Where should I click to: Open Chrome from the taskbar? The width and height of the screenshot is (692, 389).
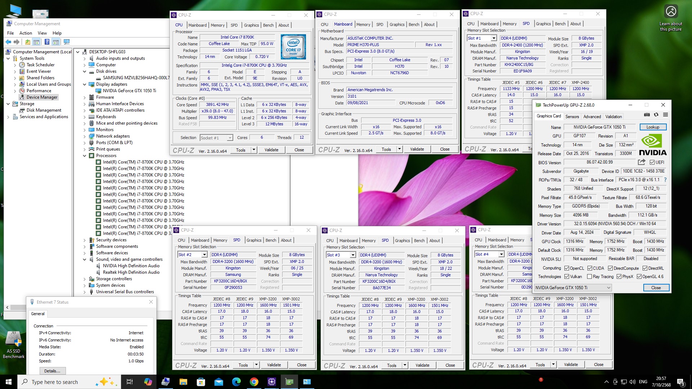tap(254, 382)
